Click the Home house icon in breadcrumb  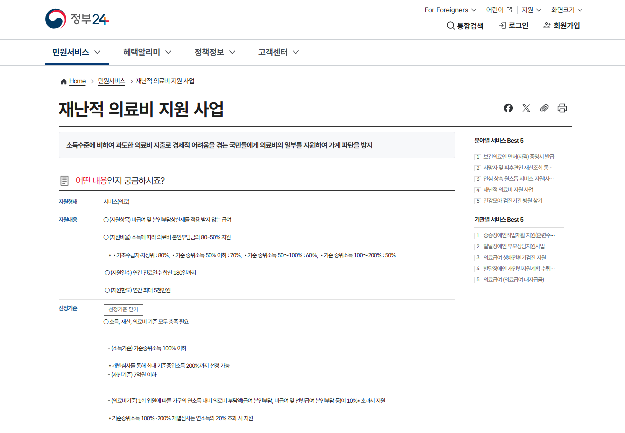tap(63, 81)
